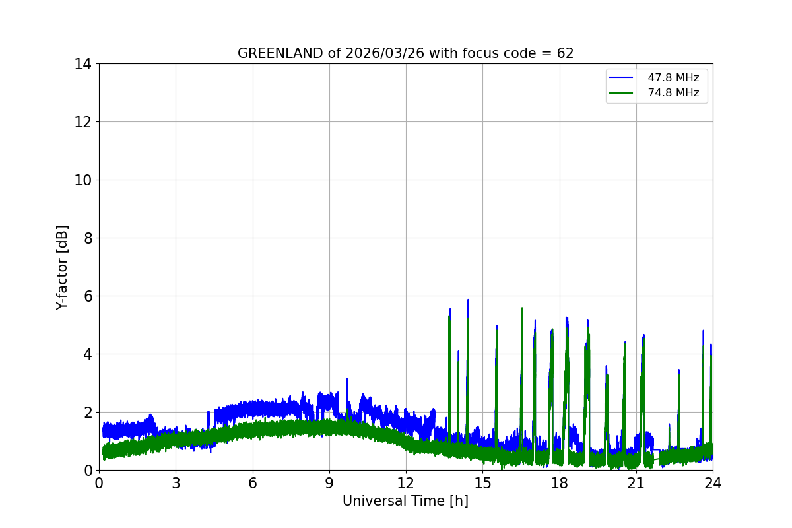Select the '47.8 MHz' legend label
The height and width of the screenshot is (528, 792).
click(x=673, y=78)
